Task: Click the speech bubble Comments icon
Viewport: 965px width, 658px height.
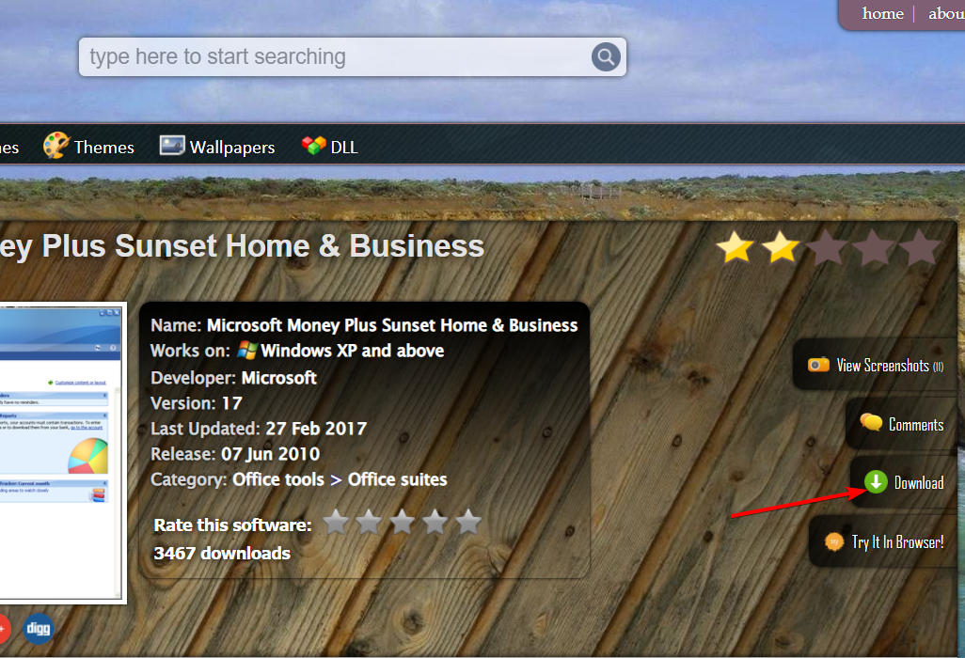Action: click(x=871, y=422)
